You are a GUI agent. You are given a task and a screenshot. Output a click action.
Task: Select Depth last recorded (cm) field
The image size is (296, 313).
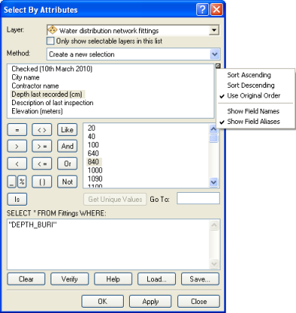tap(47, 95)
